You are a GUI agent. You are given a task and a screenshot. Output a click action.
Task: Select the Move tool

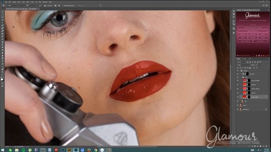coord(3,11)
